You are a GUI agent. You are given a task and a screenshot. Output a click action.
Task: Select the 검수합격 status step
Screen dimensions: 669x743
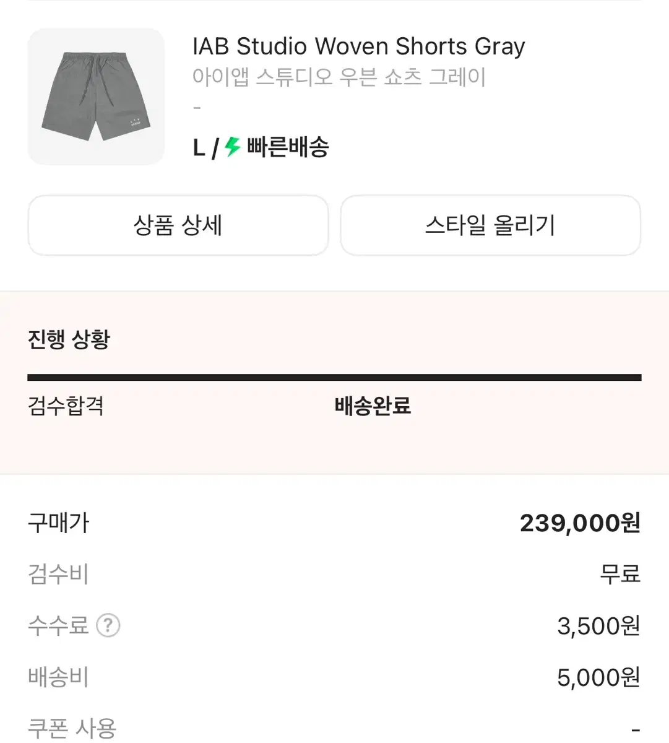[x=66, y=406]
